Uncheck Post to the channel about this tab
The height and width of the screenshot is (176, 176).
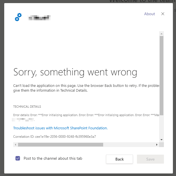(18, 159)
